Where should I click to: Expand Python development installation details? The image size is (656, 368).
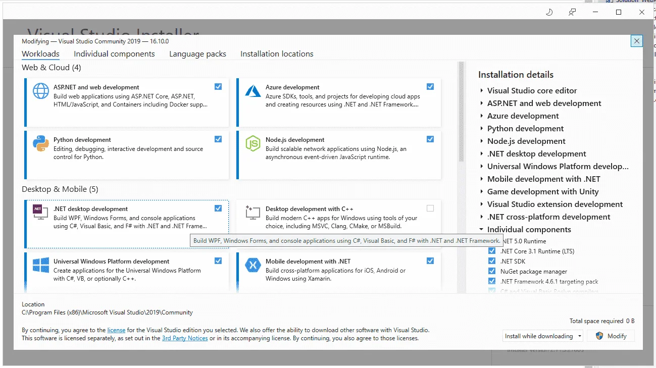pos(482,129)
